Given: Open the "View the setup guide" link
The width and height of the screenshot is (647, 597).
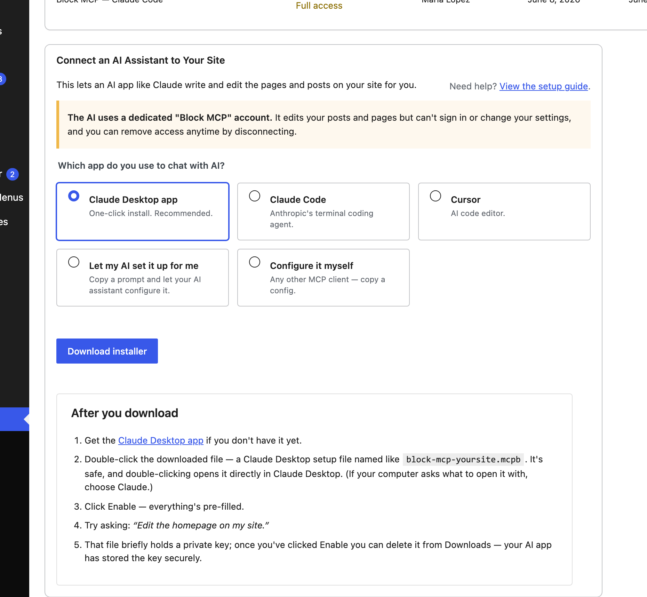Looking at the screenshot, I should coord(544,86).
